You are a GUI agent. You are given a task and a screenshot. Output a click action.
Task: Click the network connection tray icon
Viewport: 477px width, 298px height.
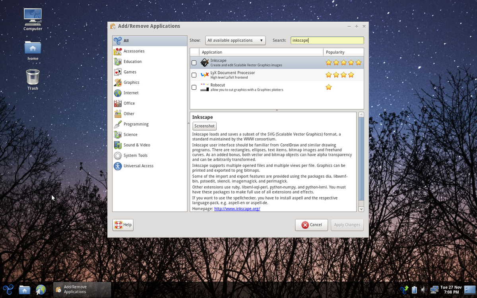coord(434,290)
